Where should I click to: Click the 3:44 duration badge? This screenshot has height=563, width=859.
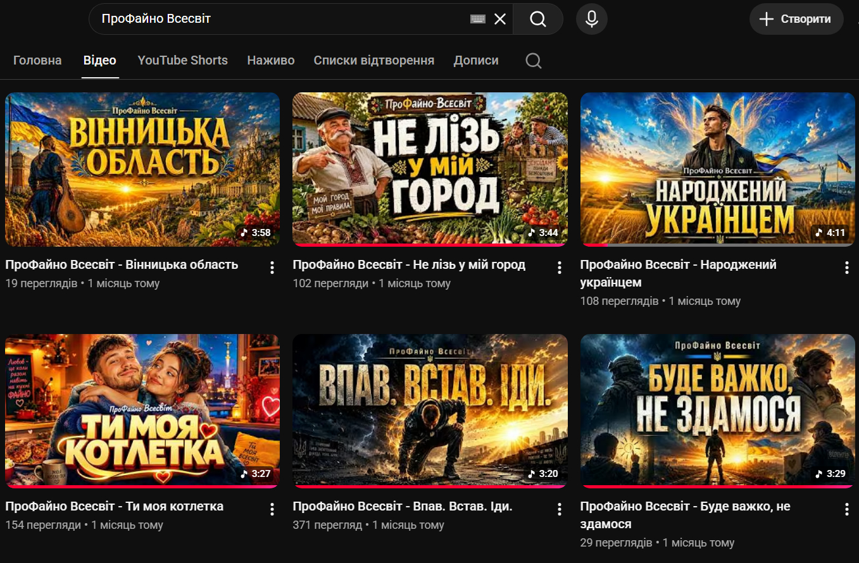(x=543, y=232)
